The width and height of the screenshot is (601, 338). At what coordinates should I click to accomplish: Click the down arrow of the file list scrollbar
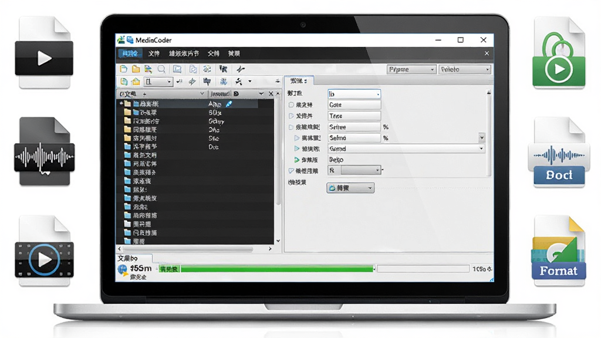coord(278,241)
